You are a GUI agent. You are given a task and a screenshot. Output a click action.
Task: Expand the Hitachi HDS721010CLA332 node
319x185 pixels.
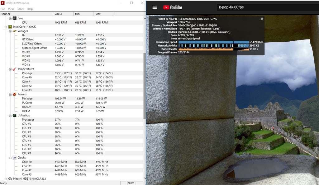pyautogui.click(x=6, y=179)
